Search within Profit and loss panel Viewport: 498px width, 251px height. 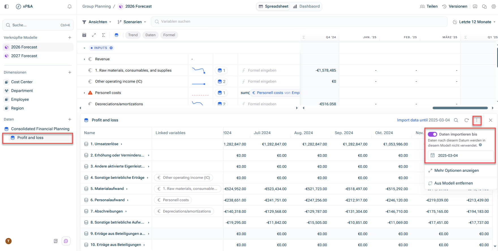[456, 120]
